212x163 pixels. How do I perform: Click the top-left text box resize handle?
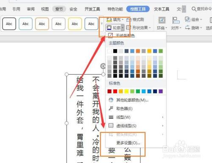tap(67, 74)
